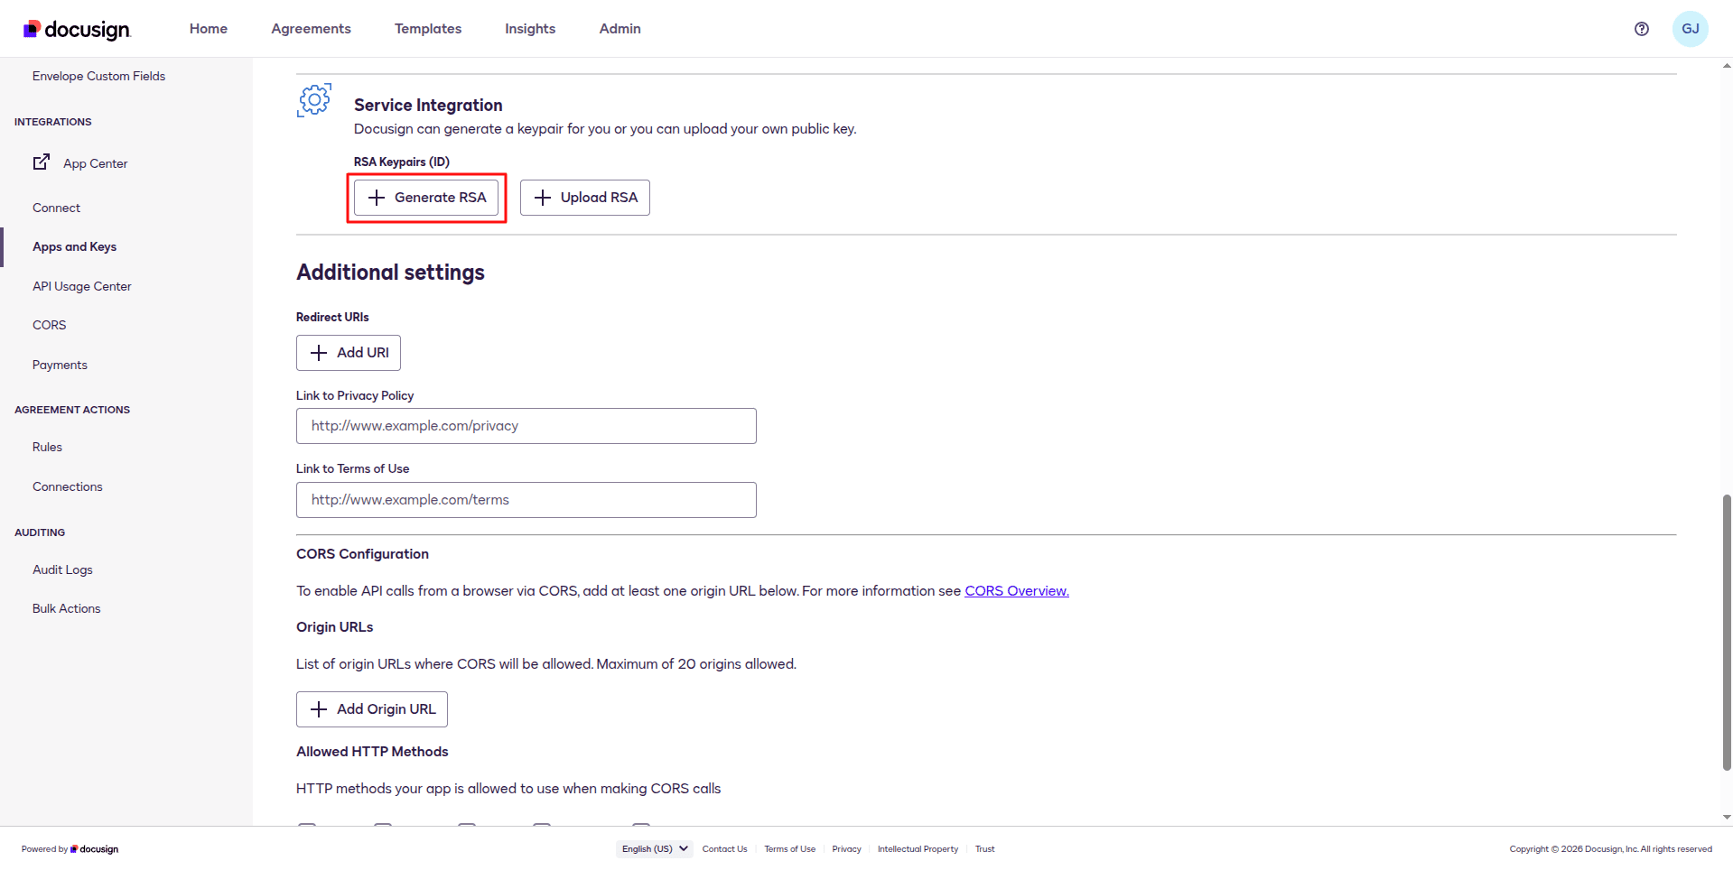Open Audit Logs
Viewport: 1733px width, 870px height.
63,569
